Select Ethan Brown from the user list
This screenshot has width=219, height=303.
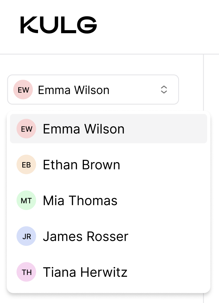[81, 165]
